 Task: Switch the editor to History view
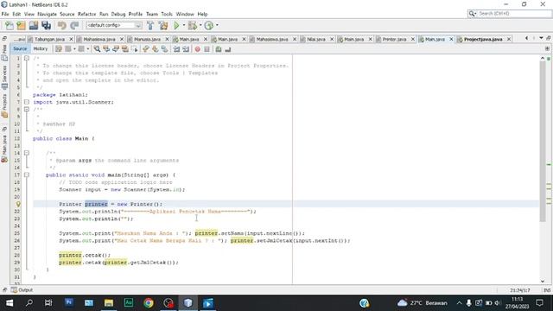(41, 48)
